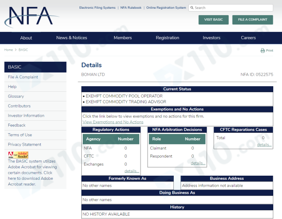This screenshot has width=282, height=219.
Task: Open Electronic Filing Systems link
Action: tap(97, 8)
